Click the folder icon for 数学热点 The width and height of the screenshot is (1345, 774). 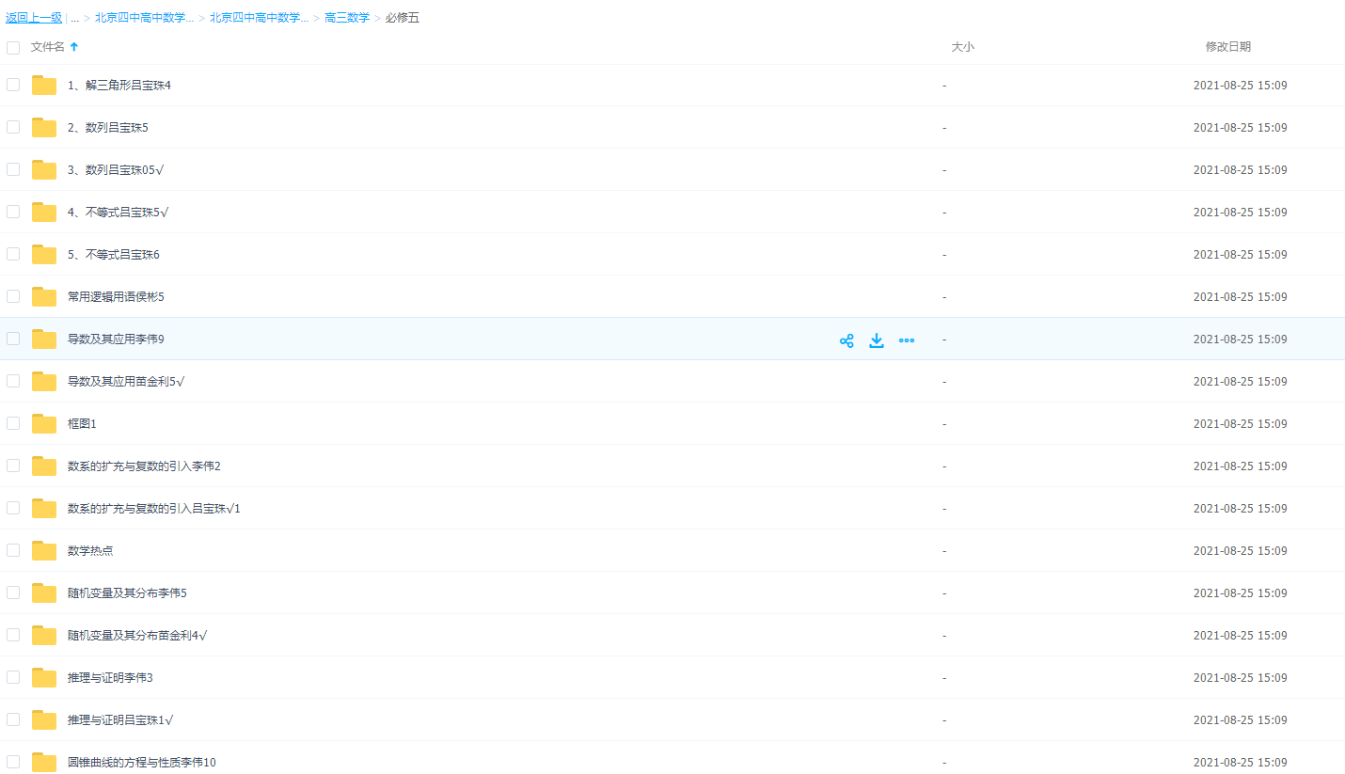(44, 551)
